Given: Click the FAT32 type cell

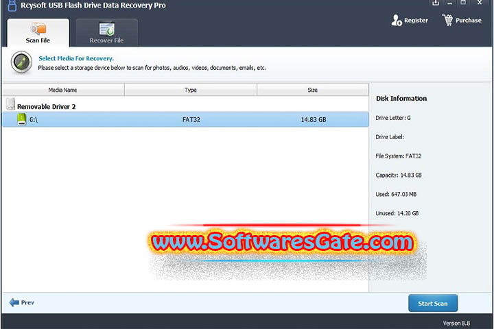Looking at the screenshot, I should pyautogui.click(x=191, y=120).
